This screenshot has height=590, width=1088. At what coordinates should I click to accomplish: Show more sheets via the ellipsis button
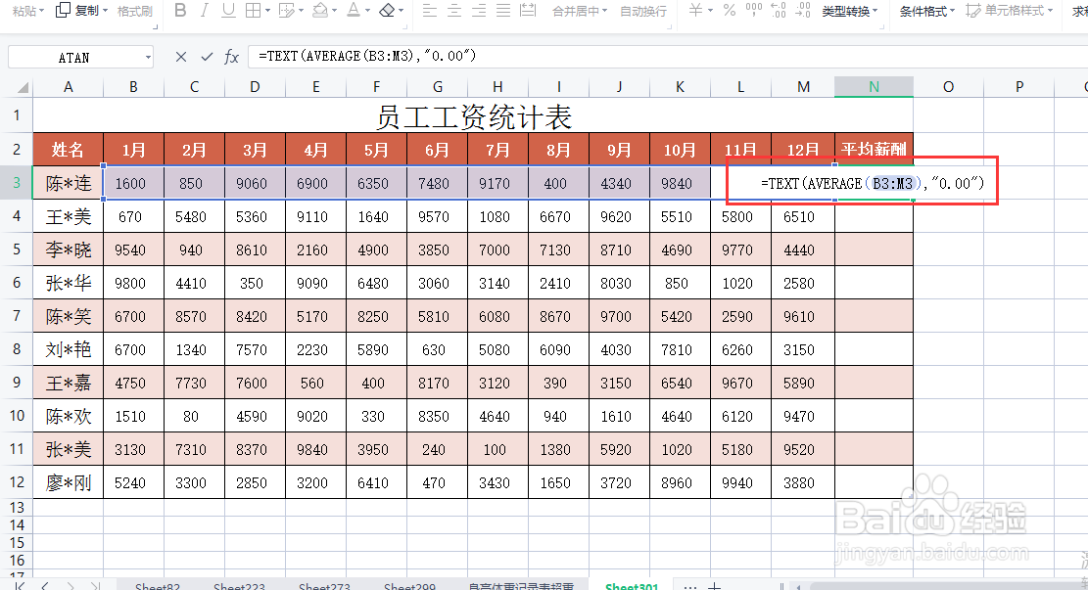pyautogui.click(x=689, y=586)
